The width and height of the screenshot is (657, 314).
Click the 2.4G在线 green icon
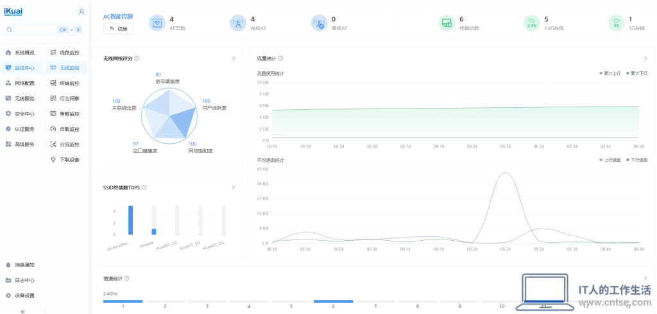532,23
